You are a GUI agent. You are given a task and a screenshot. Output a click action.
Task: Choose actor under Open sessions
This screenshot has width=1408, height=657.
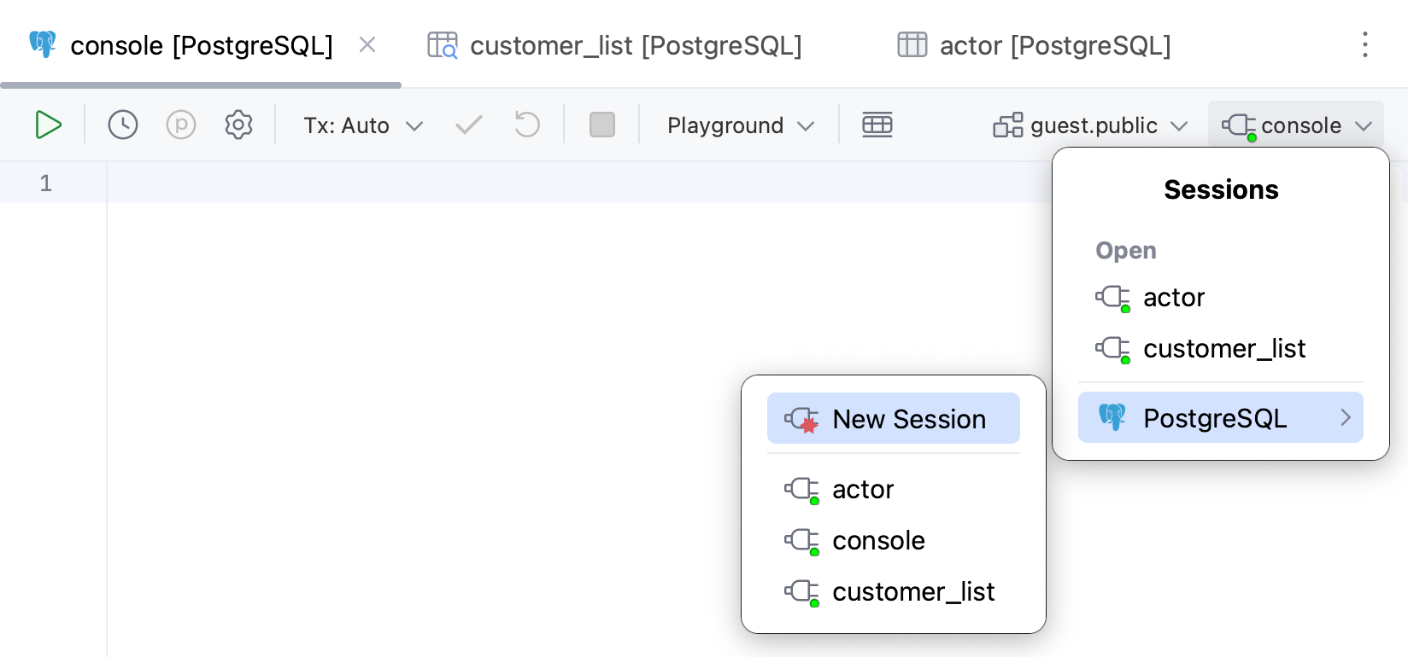(x=1173, y=298)
